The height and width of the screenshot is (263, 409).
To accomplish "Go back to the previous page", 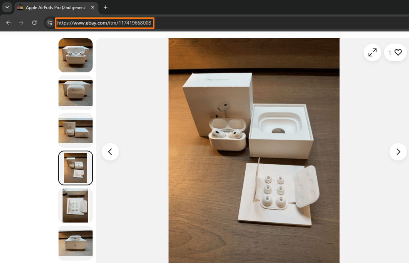I will pos(8,23).
